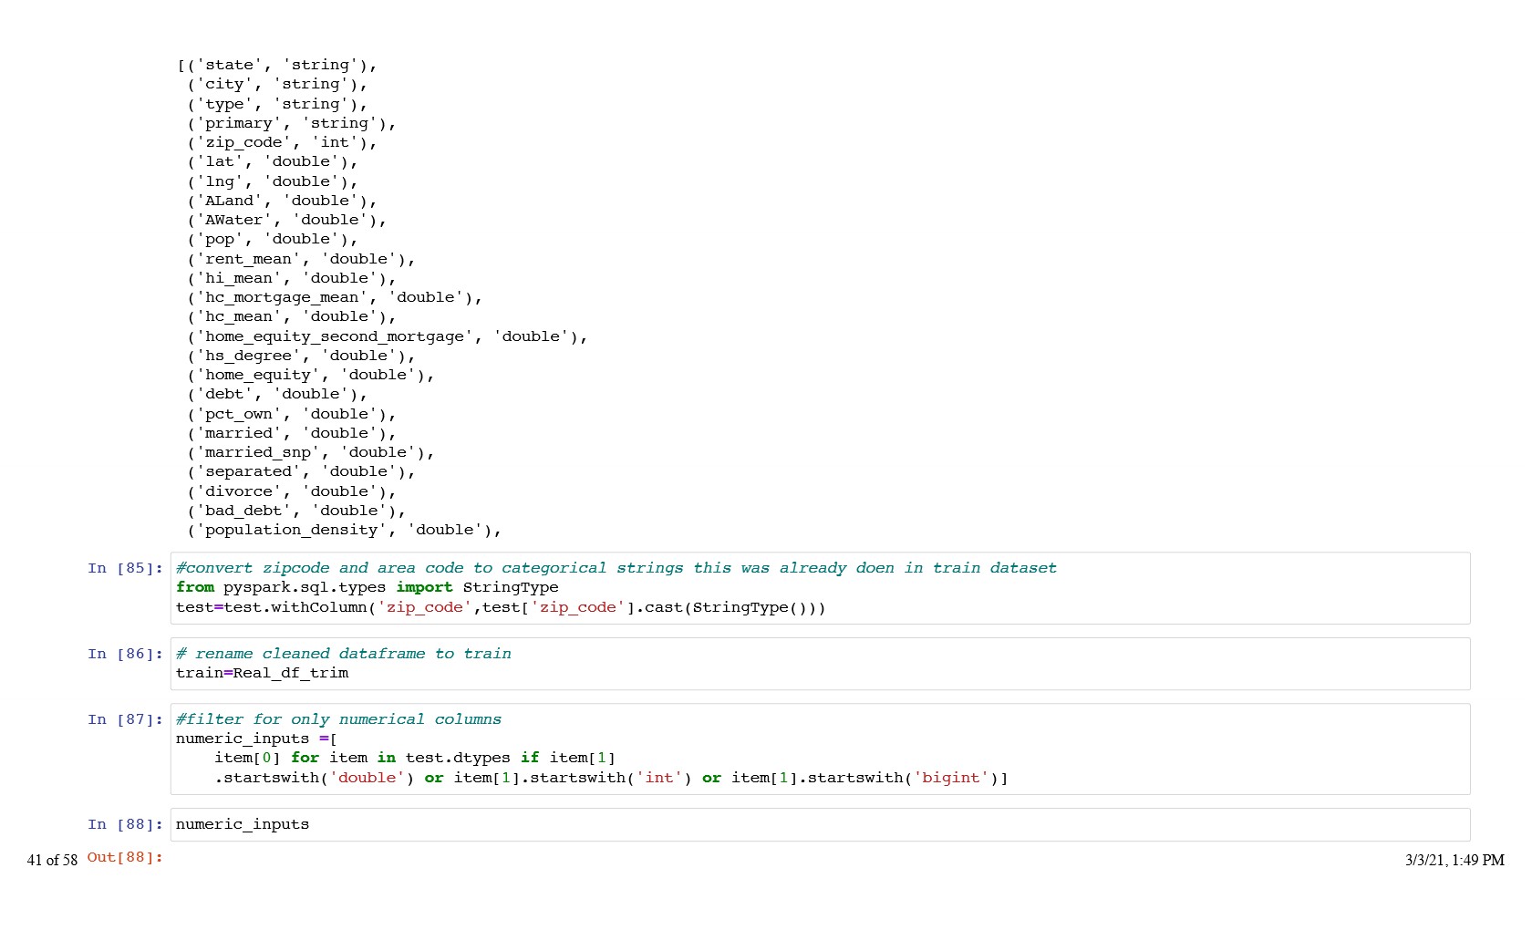1532x930 pixels.
Task: Click the In [88] prompt label
Action: click(x=125, y=824)
